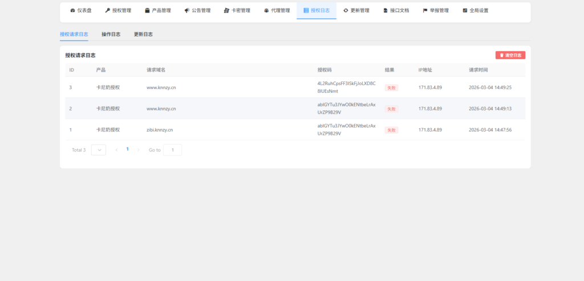
Task: Click the 卡密管理 puzzle icon
Action: point(227,10)
